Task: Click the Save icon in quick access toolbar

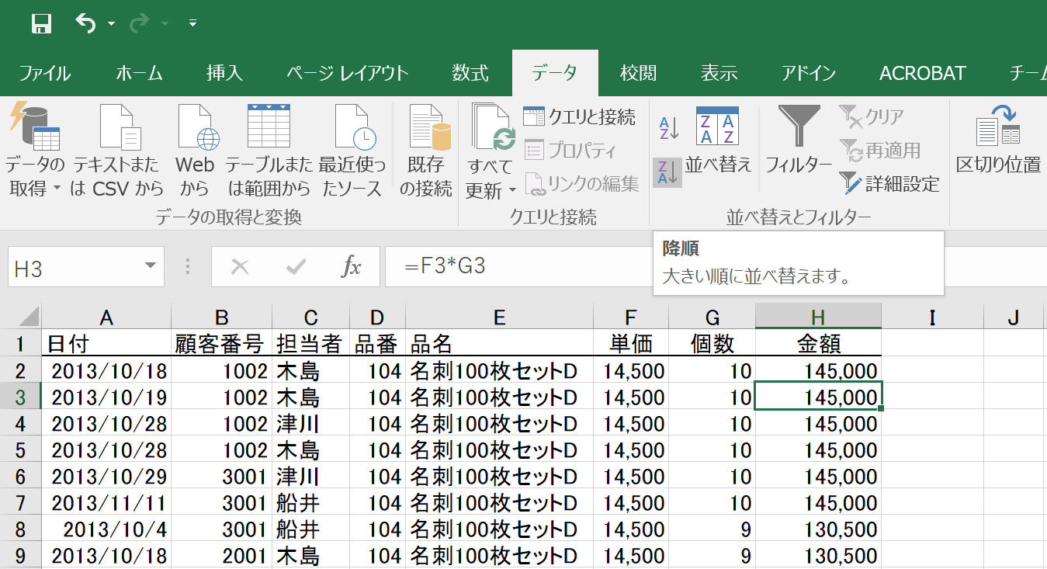Action: click(41, 24)
